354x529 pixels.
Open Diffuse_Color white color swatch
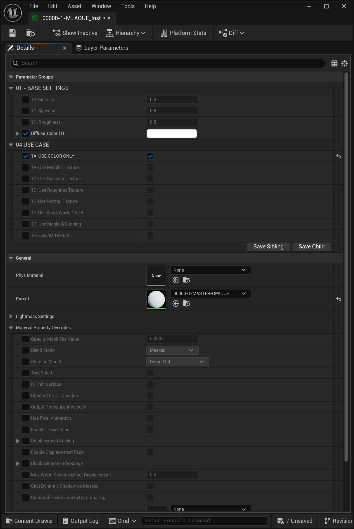coord(172,134)
